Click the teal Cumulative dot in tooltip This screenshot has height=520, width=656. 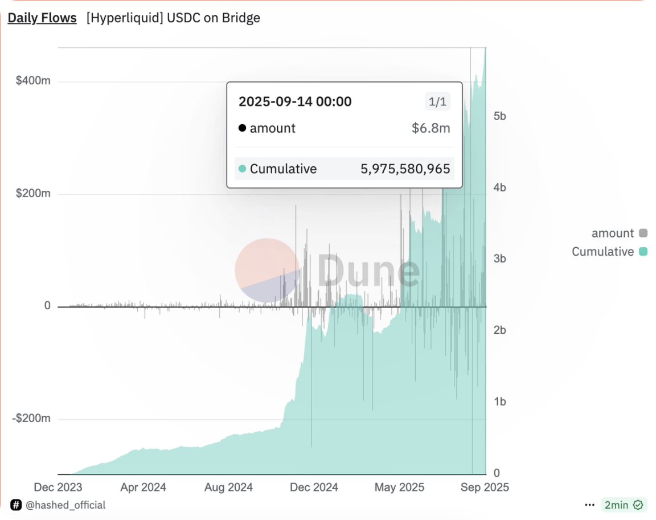click(x=242, y=169)
